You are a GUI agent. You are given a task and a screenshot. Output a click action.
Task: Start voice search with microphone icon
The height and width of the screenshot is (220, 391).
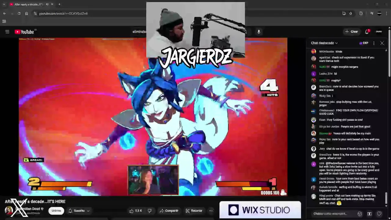click(259, 32)
